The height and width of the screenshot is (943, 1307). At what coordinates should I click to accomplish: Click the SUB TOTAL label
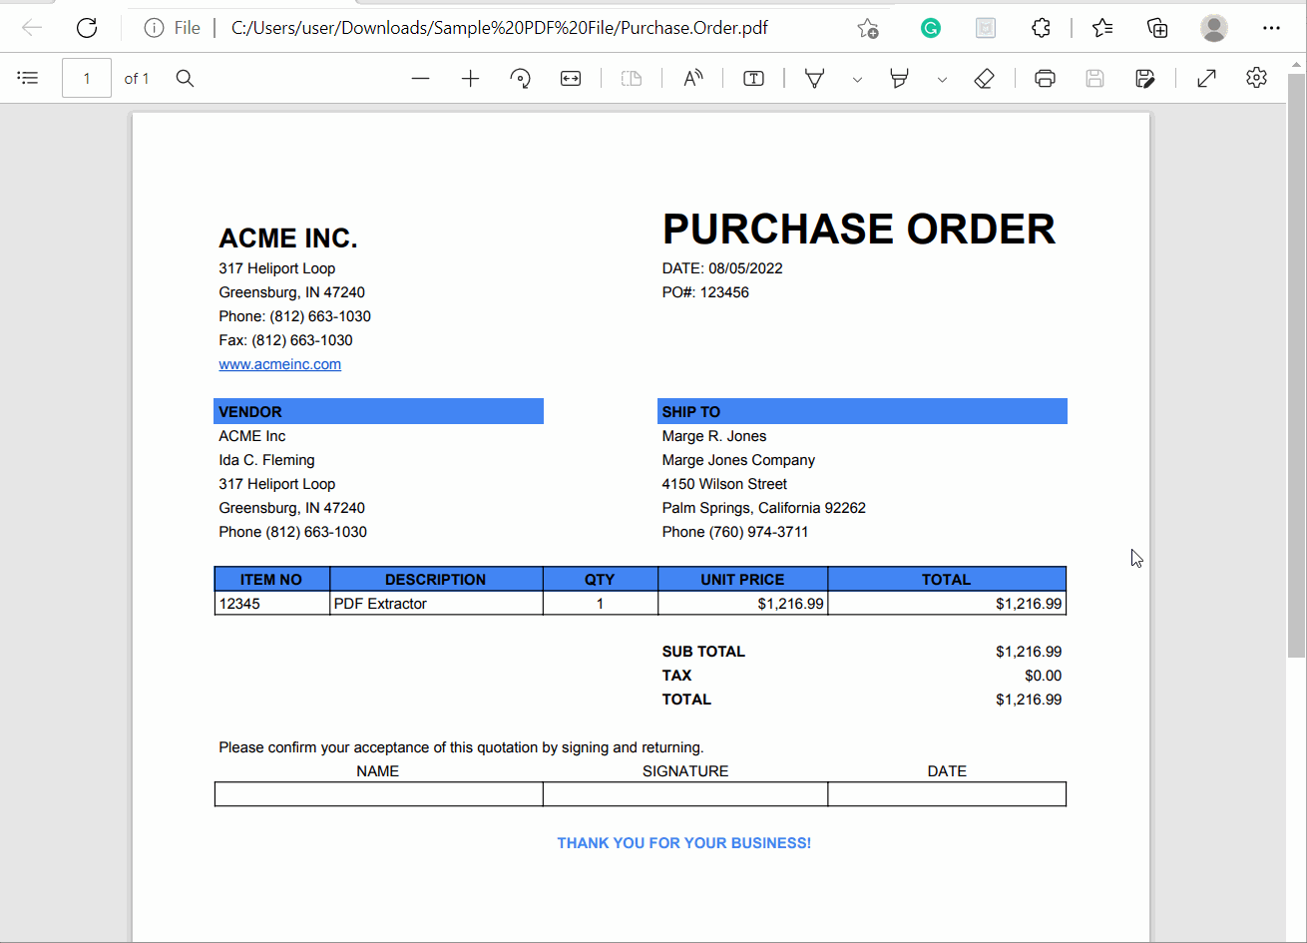click(703, 652)
